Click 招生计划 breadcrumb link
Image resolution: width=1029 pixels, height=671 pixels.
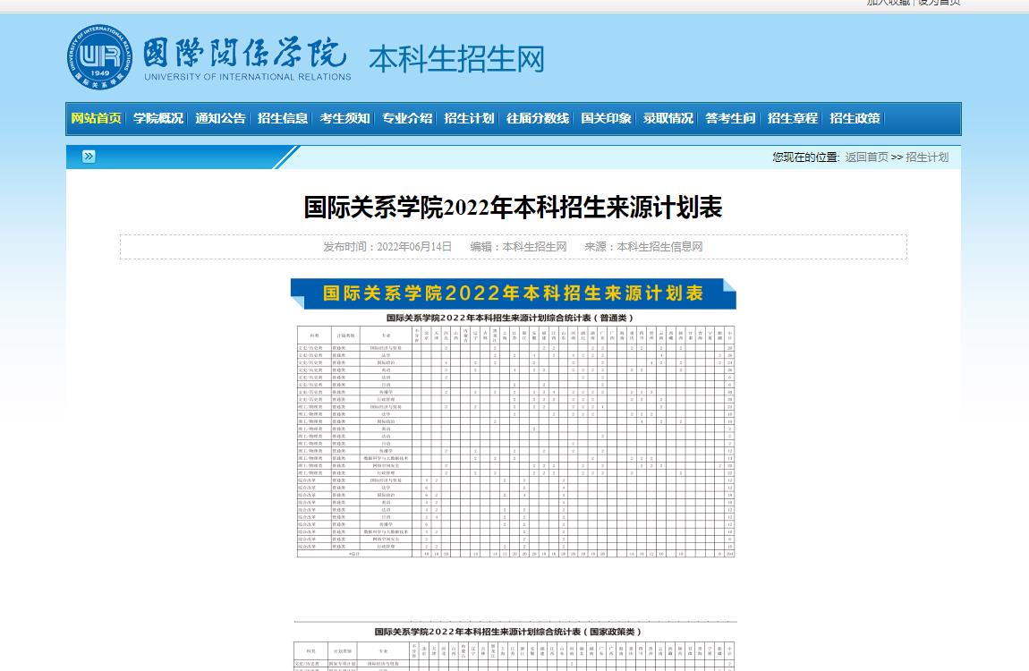tap(927, 157)
